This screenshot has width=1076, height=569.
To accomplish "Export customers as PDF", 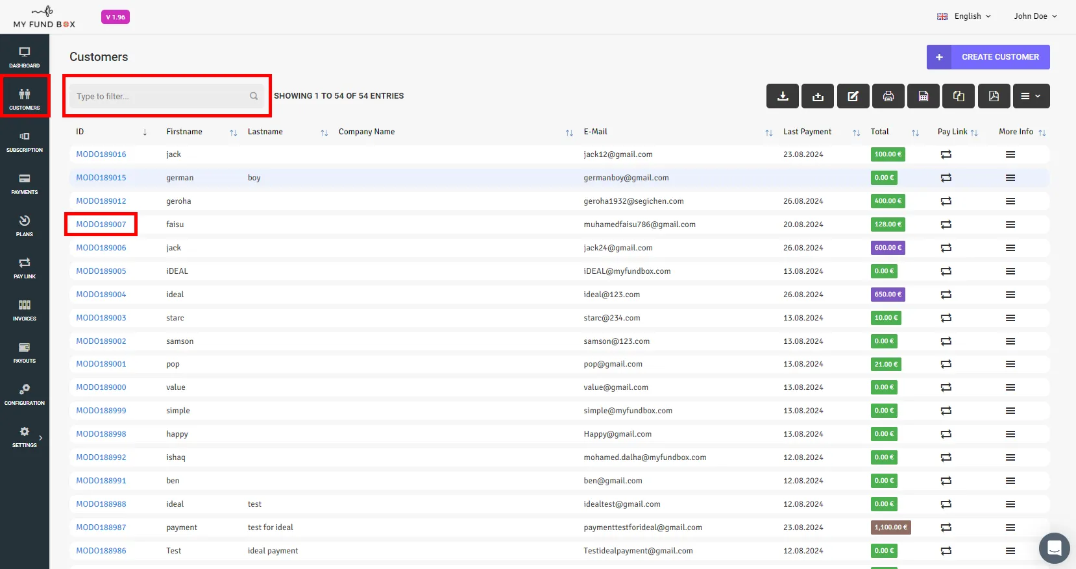I will 994,96.
